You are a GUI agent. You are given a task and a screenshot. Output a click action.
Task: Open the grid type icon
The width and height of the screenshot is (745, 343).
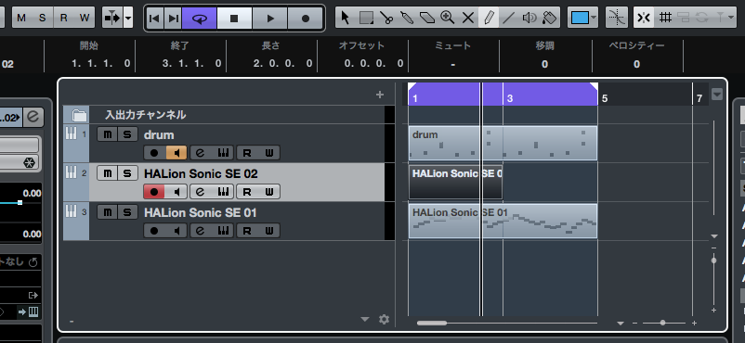click(665, 18)
